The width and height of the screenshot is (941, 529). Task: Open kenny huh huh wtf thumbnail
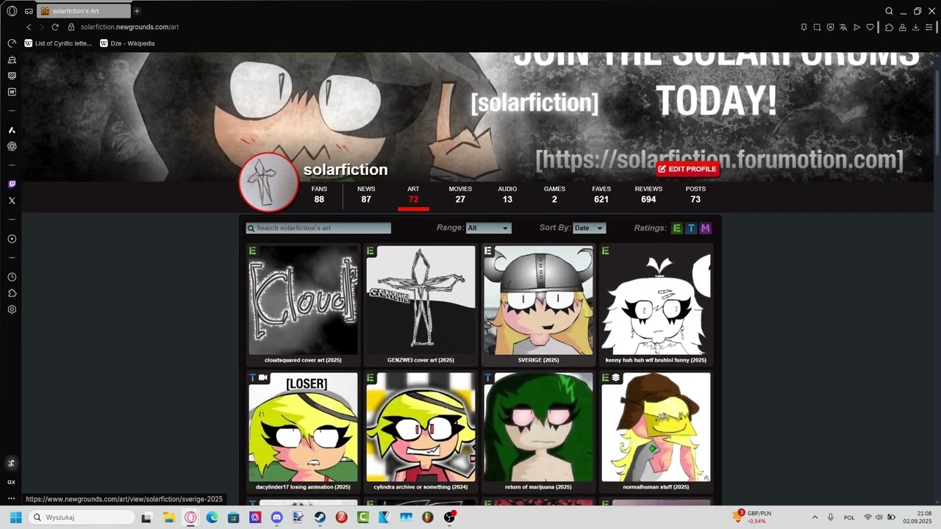pos(656,301)
